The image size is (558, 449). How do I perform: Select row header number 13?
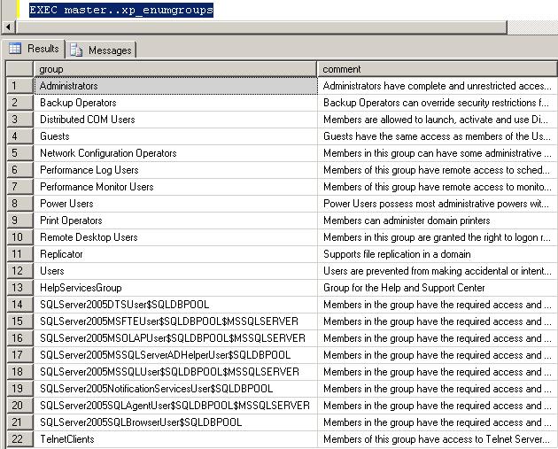click(x=19, y=288)
